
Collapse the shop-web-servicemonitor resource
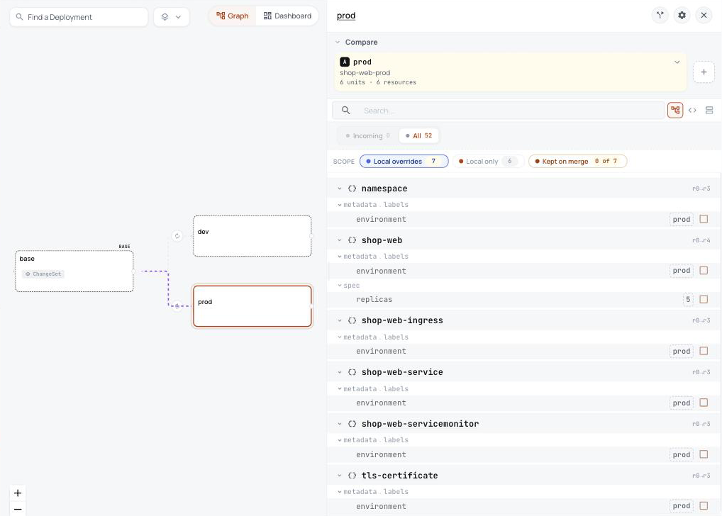tap(339, 424)
